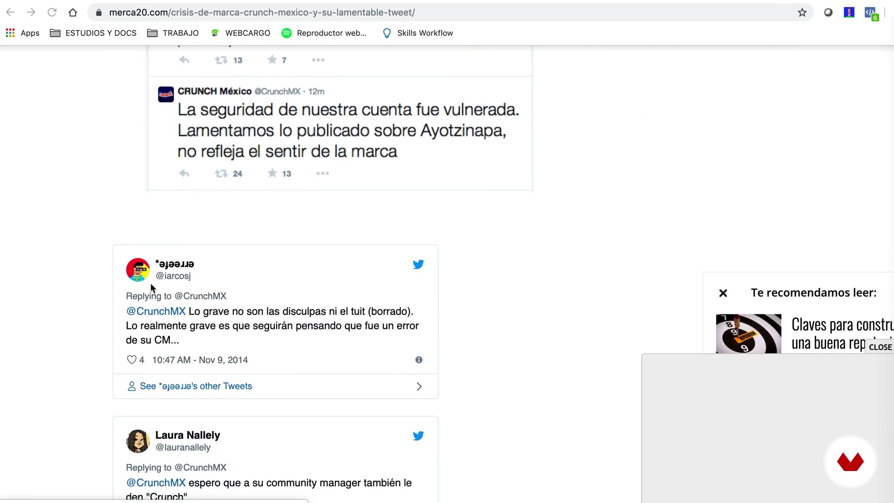The height and width of the screenshot is (503, 894).
Task: Open more options dots on the tweet with 7 favorites
Action: pyautogui.click(x=318, y=60)
